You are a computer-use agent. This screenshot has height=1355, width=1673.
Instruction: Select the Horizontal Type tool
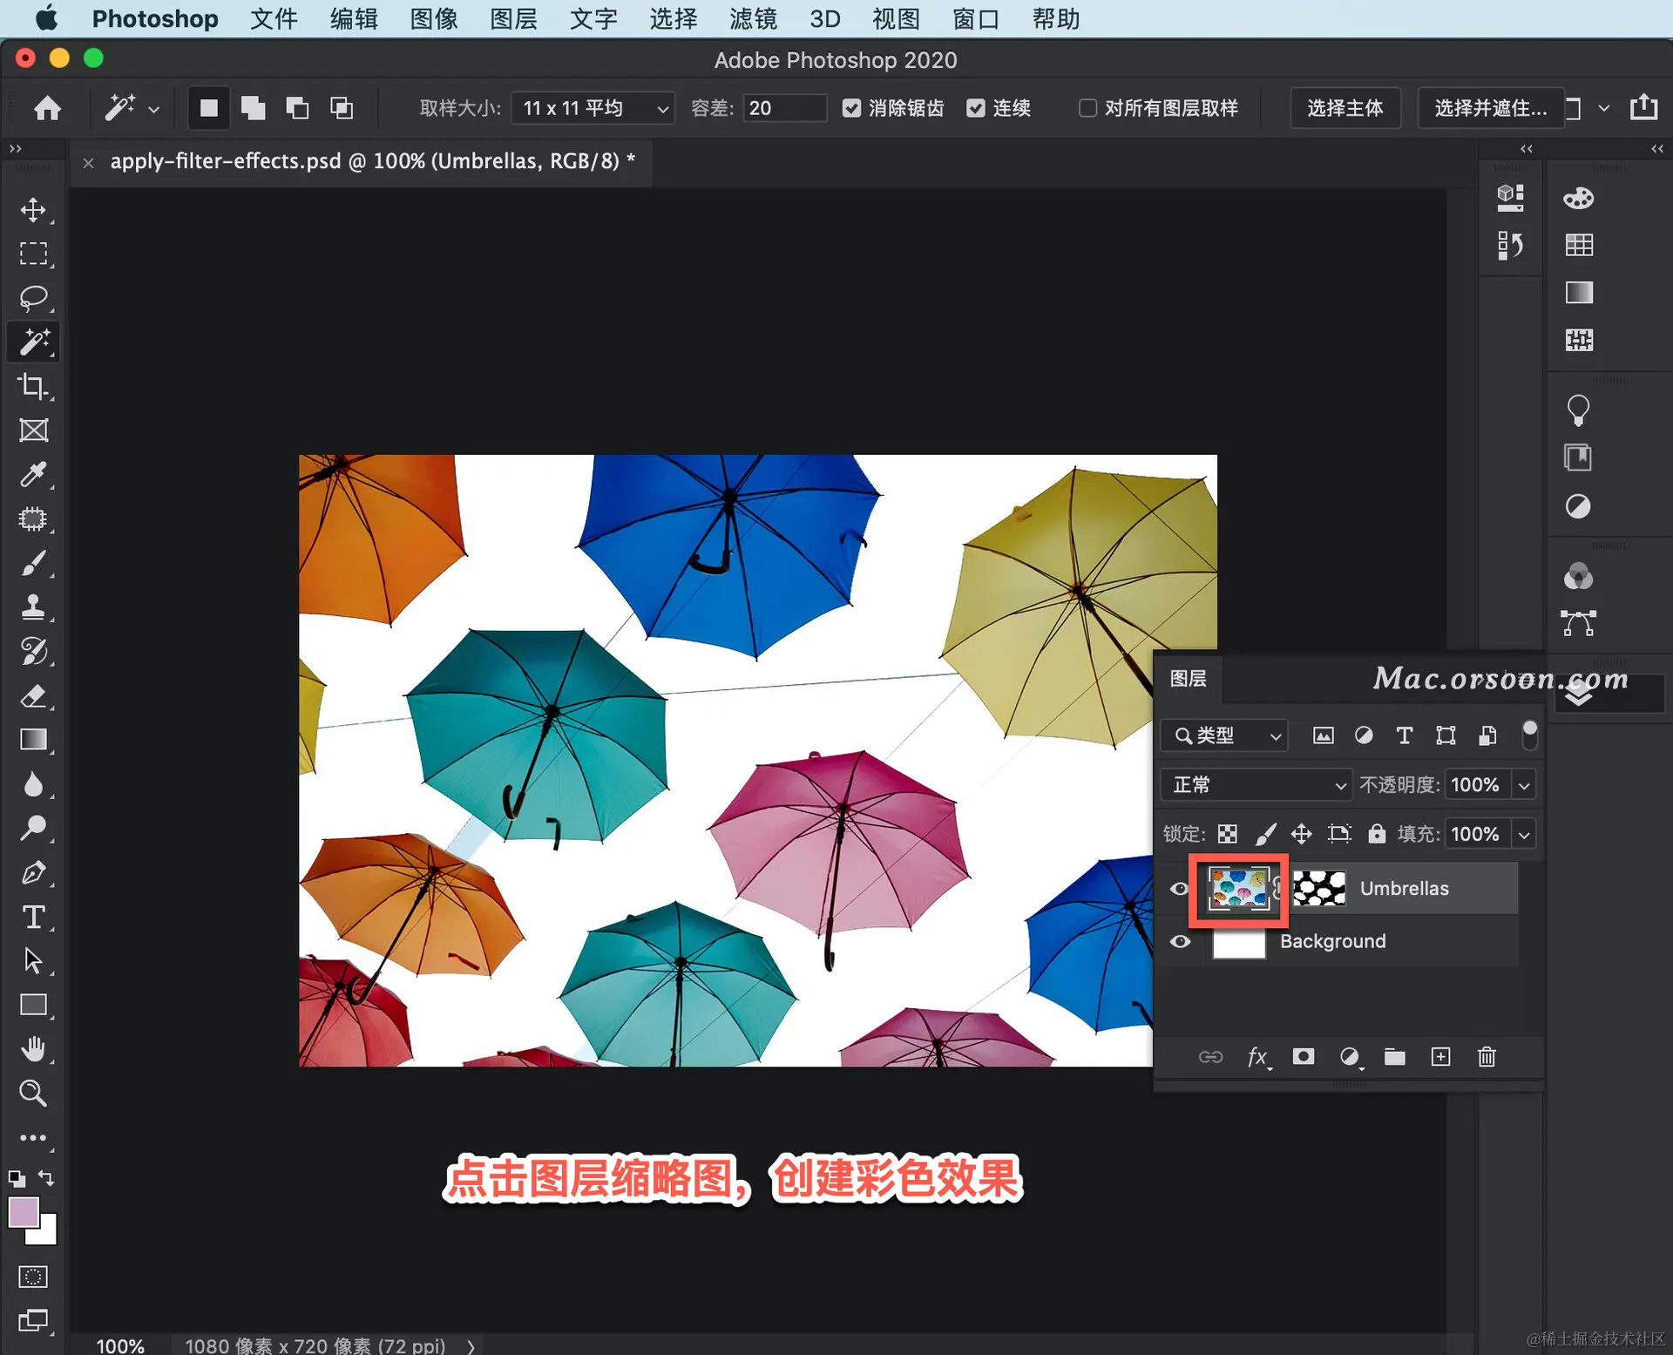click(x=33, y=917)
